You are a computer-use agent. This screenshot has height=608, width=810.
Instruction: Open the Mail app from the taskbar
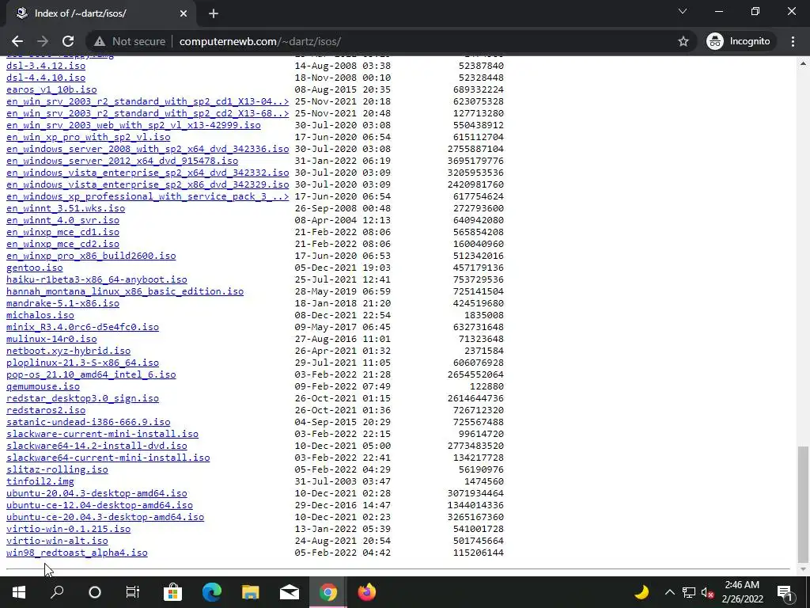point(290,592)
